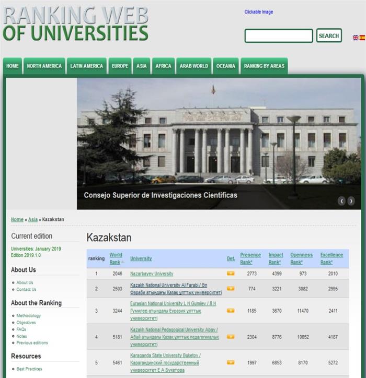Open Objectives sidebar link

click(x=26, y=322)
